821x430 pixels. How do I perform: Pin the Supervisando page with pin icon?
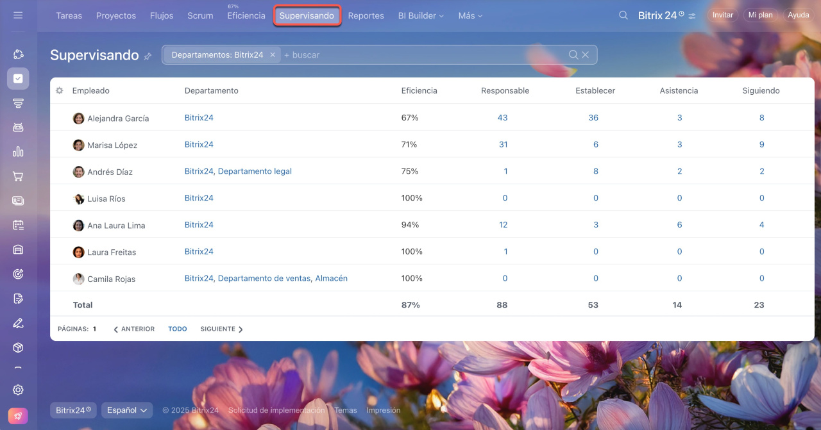[x=148, y=56]
